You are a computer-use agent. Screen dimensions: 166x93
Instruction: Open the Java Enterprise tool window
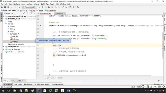[58, 84]
